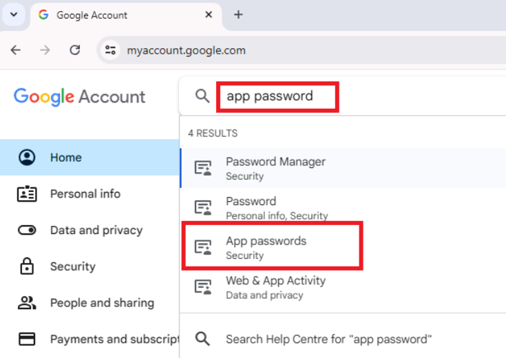The width and height of the screenshot is (506, 358).
Task: Click the '4 RESULTS' heading text
Action: pos(213,134)
